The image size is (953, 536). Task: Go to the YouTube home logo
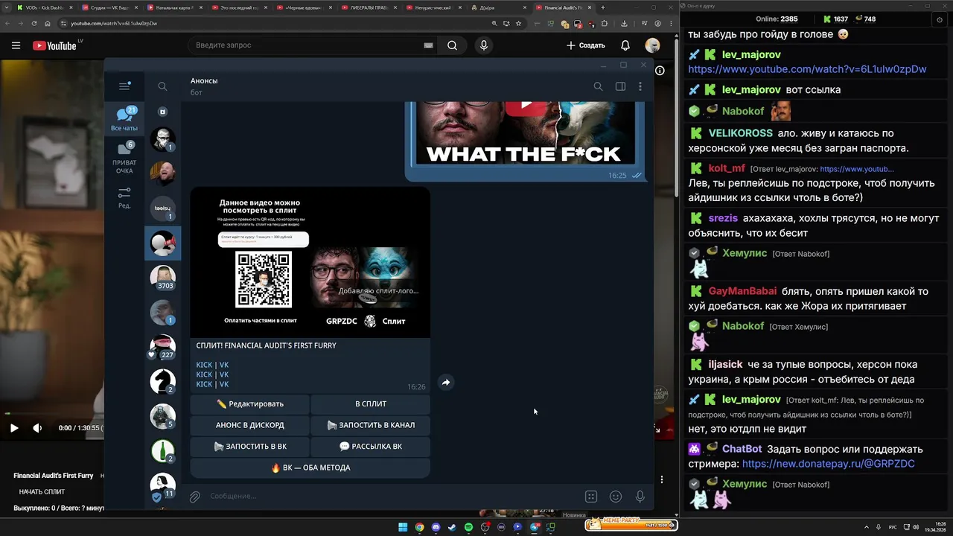coord(54,45)
